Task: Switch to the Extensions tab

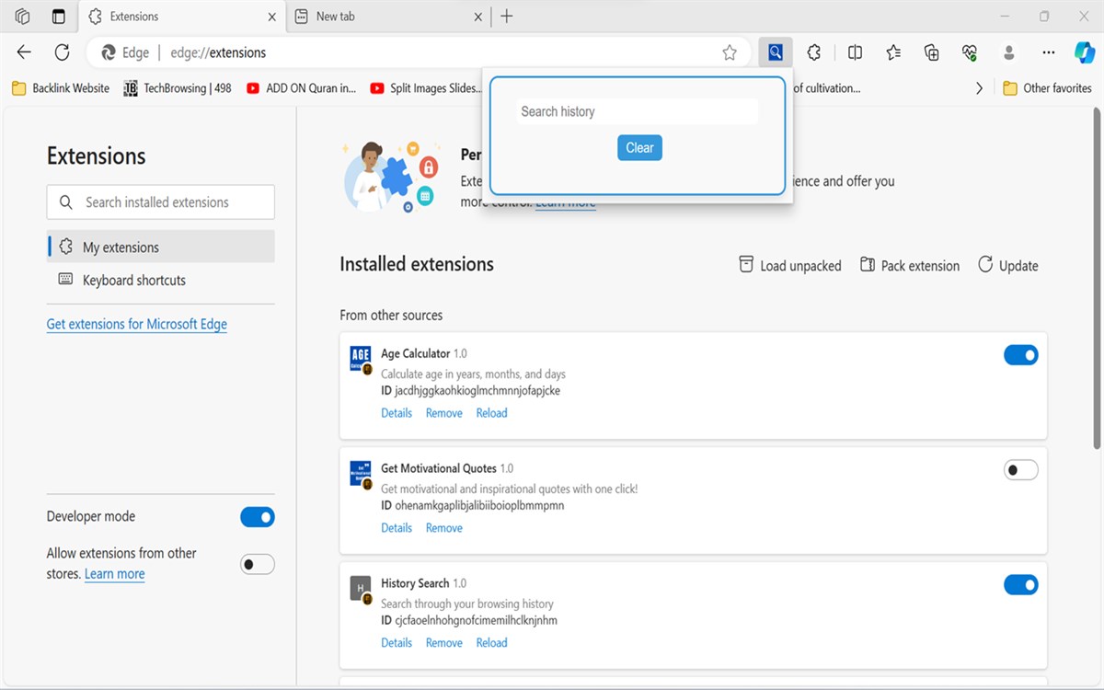Action: pyautogui.click(x=182, y=17)
